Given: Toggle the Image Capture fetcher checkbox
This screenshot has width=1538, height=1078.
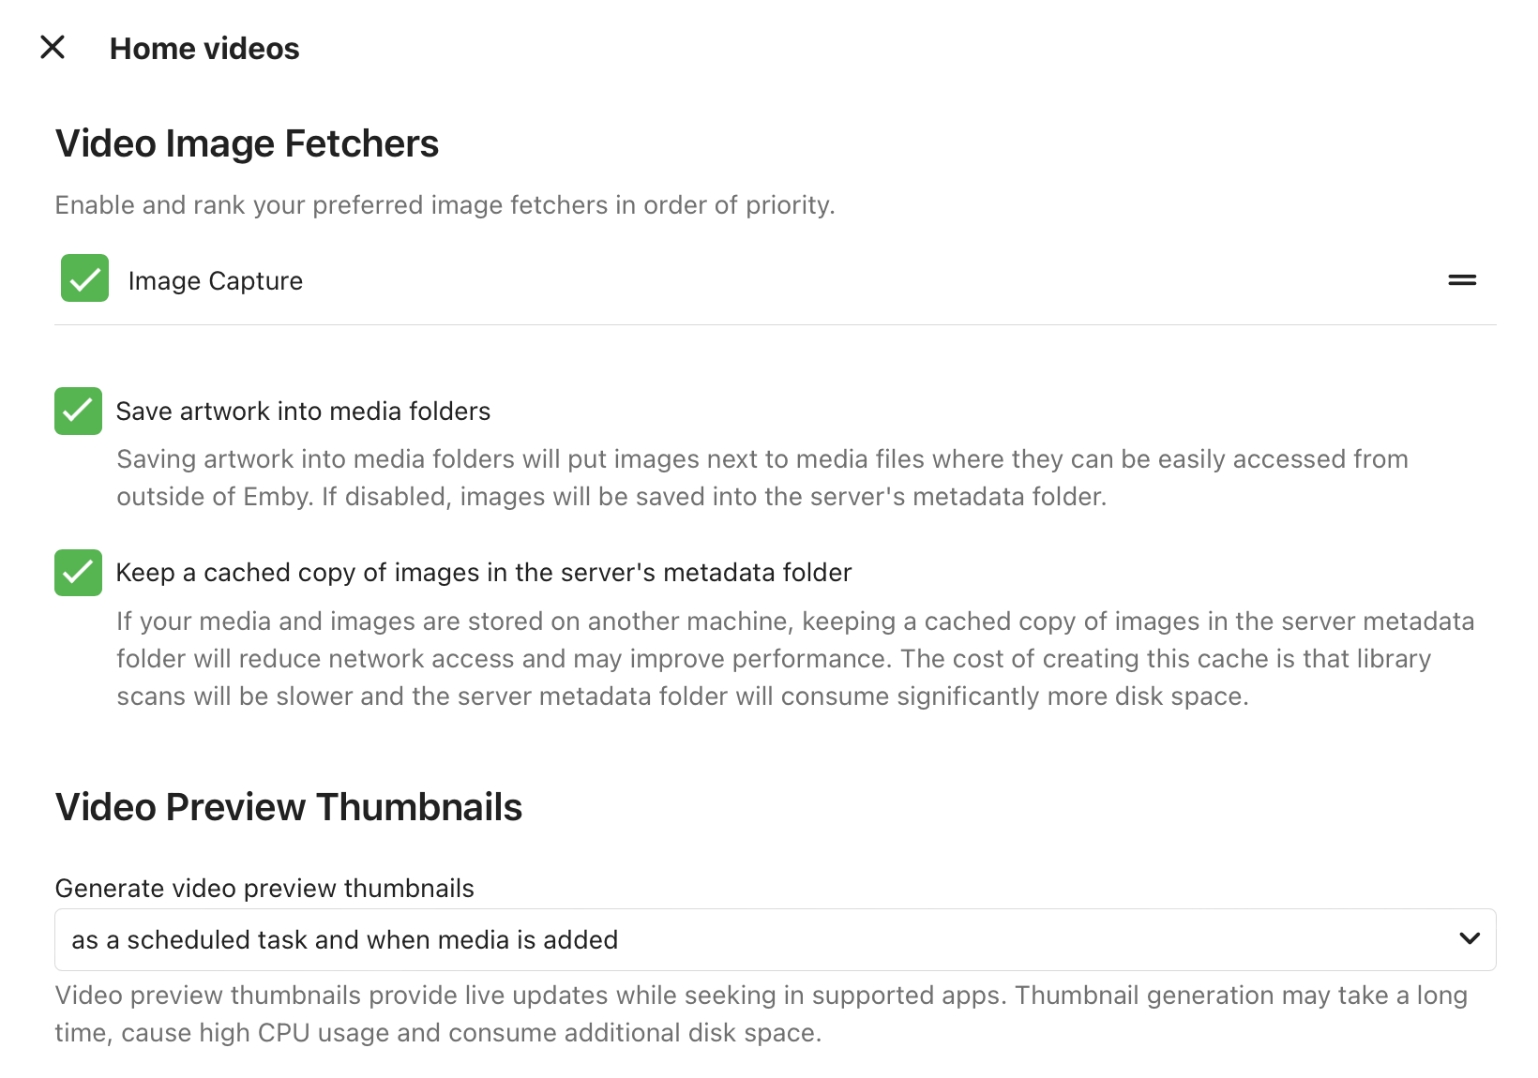Looking at the screenshot, I should click(x=84, y=278).
